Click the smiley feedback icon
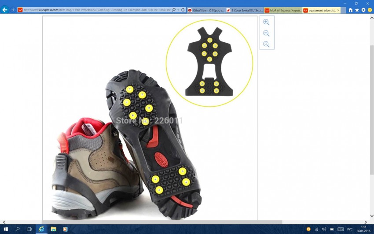Screen dimensions: 374x234 (370, 10)
